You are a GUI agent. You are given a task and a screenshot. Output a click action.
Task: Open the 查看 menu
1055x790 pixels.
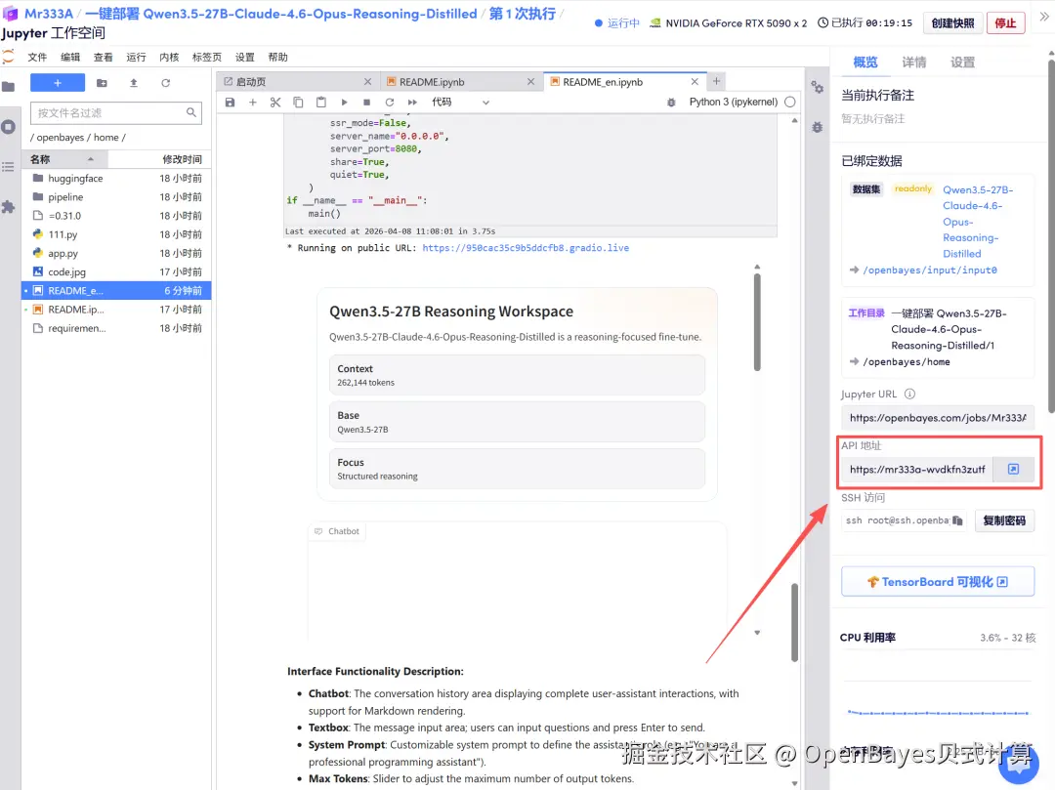[x=103, y=58]
